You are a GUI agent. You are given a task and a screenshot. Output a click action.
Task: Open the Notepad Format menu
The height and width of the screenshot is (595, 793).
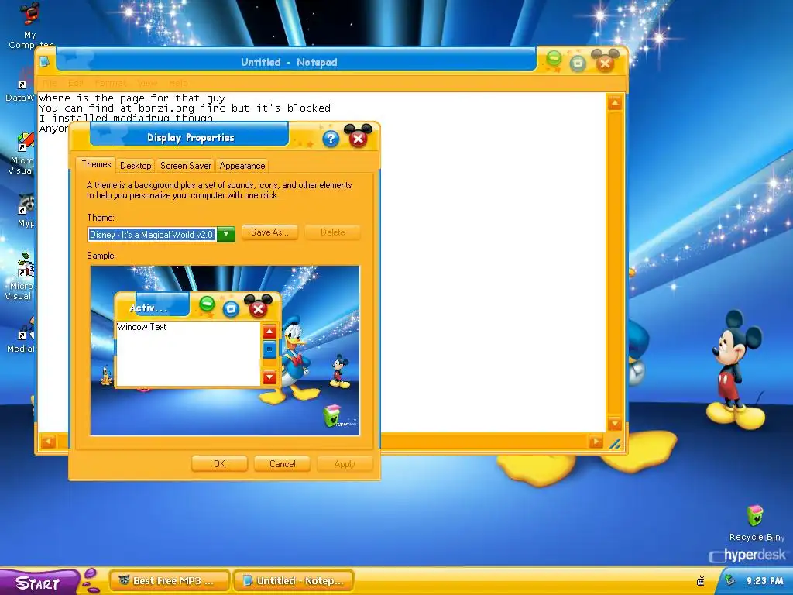tap(110, 83)
